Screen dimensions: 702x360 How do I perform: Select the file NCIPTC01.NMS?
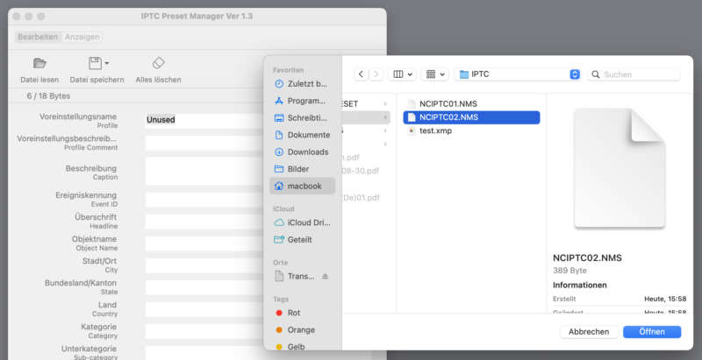[x=448, y=103]
